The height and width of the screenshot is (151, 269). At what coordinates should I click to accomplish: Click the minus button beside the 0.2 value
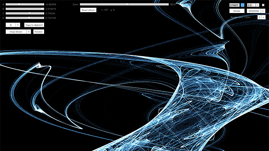254,5
